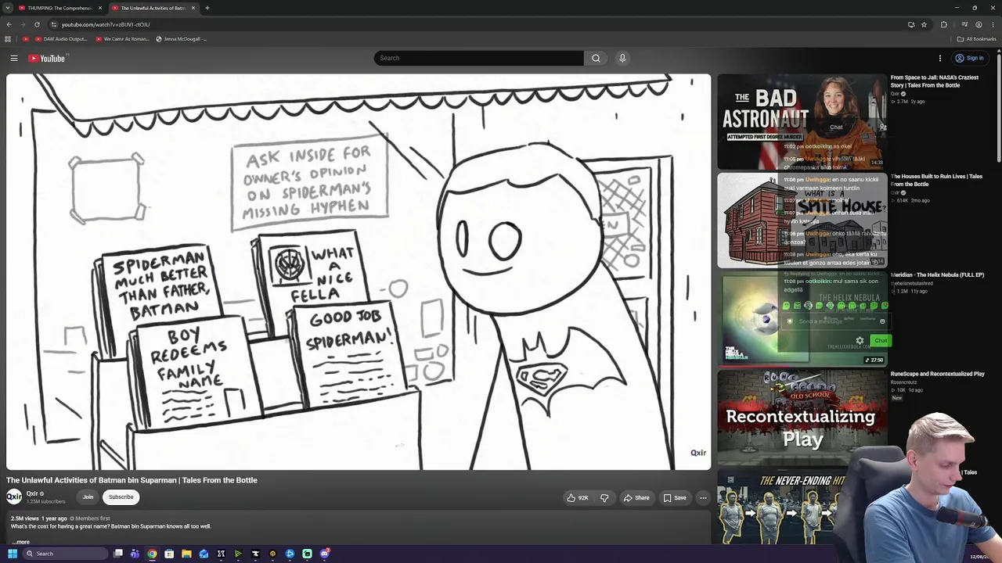This screenshot has height=563, width=1002.
Task: Open the Windows Start menu
Action: 12,554
